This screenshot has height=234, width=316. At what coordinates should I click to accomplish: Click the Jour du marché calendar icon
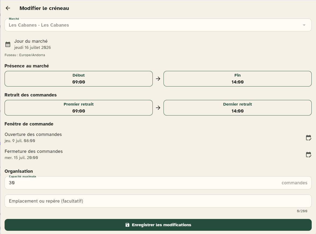coord(8,44)
